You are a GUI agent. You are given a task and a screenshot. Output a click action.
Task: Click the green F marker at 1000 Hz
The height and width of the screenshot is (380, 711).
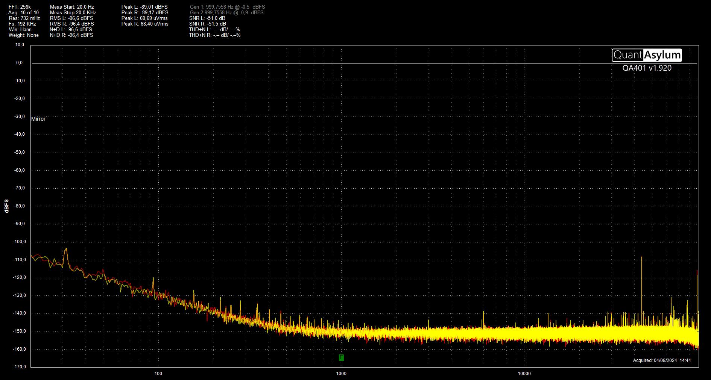pos(341,357)
